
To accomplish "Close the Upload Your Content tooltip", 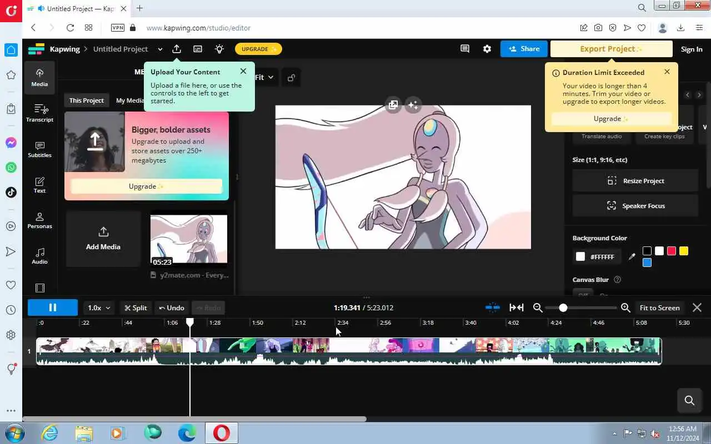I will tap(243, 71).
